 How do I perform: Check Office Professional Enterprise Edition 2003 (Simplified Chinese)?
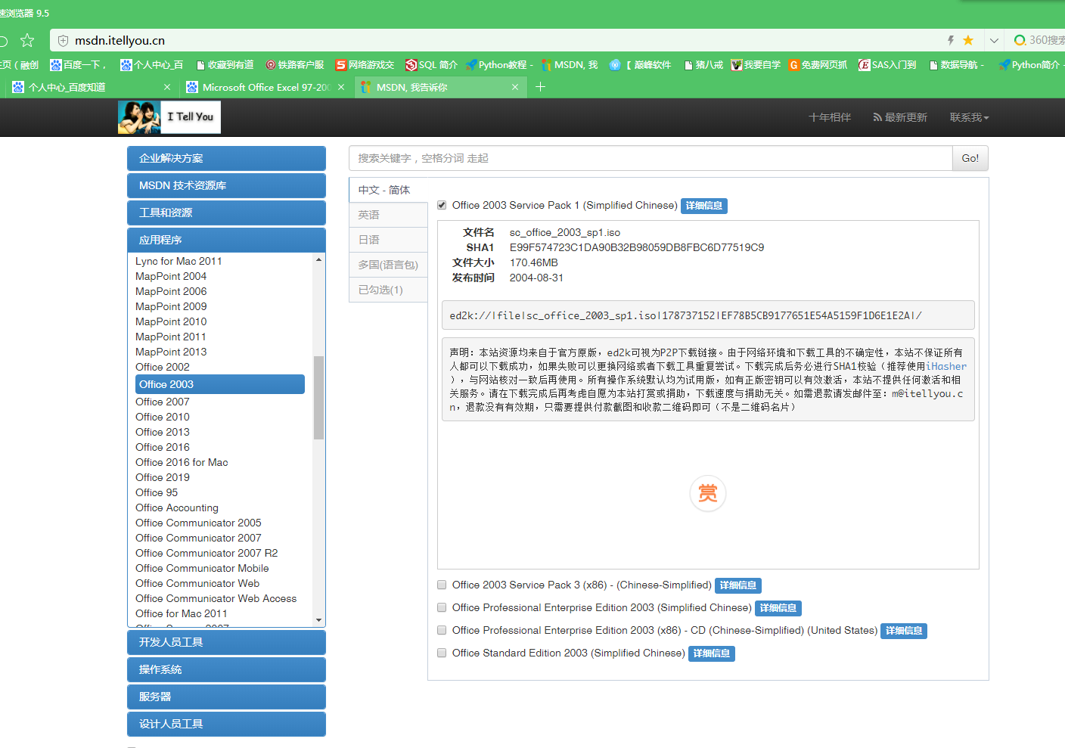point(442,607)
